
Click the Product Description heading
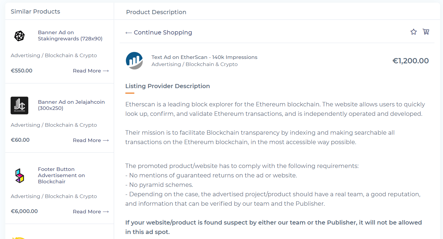coord(156,12)
